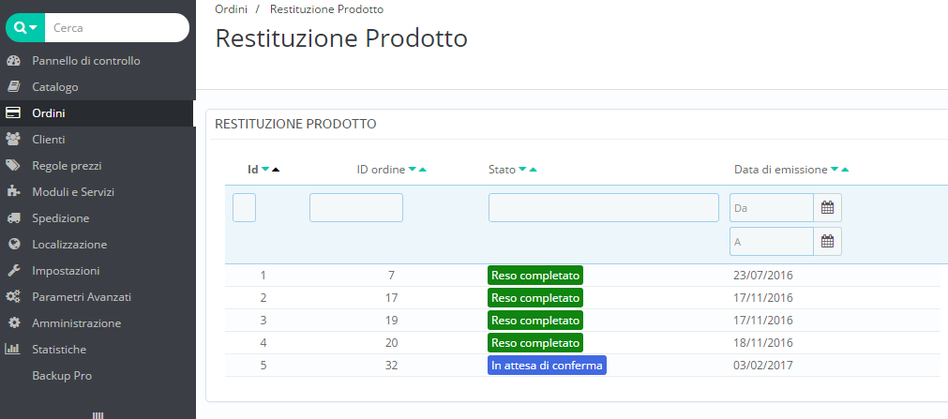Open calendar picker for A date
This screenshot has height=419, width=948.
coord(828,241)
